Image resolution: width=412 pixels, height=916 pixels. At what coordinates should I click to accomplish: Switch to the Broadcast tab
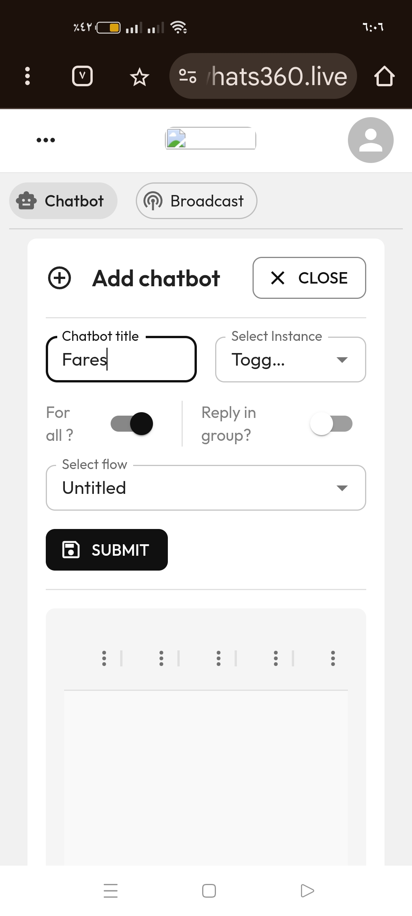[196, 201]
